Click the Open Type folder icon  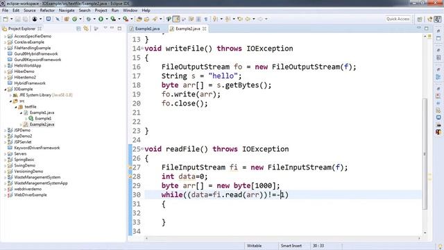click(x=139, y=19)
